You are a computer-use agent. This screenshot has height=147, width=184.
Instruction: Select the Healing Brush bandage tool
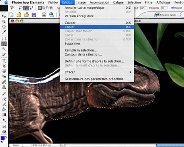[4, 82]
